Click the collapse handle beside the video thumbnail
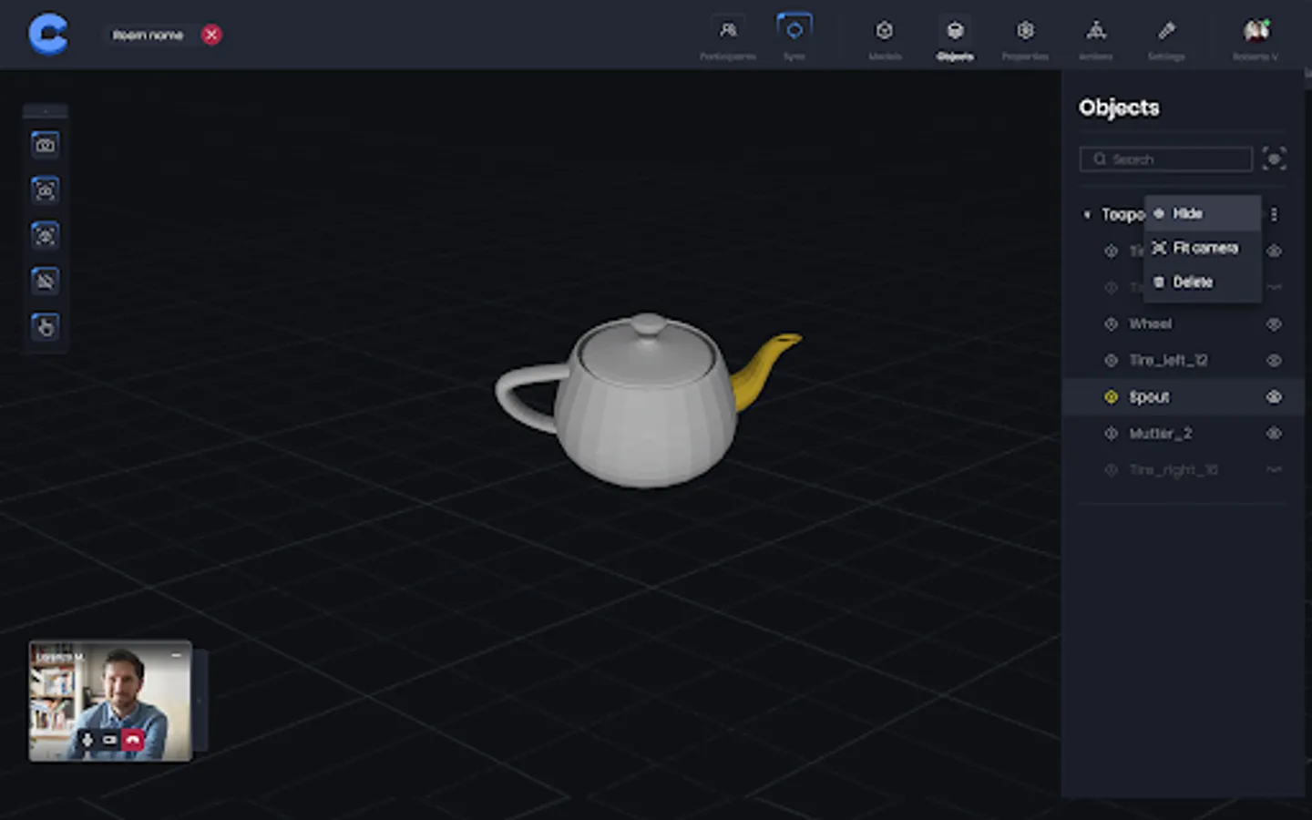 200,701
